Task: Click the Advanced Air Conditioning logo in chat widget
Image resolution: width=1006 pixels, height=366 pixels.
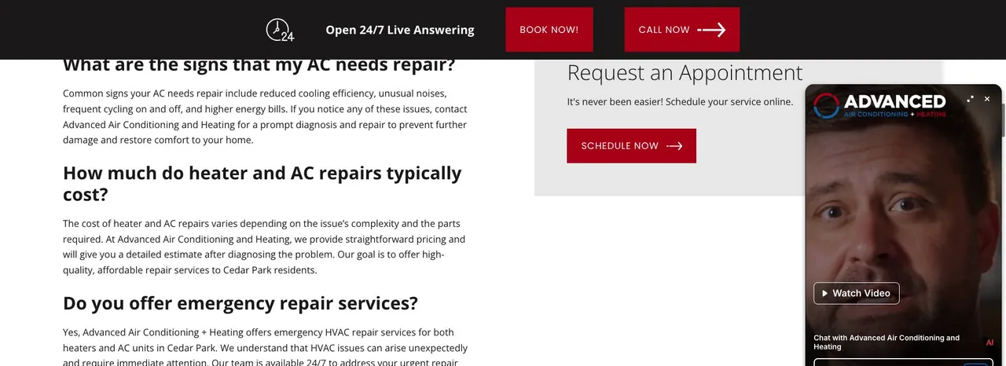Action: coord(879,105)
